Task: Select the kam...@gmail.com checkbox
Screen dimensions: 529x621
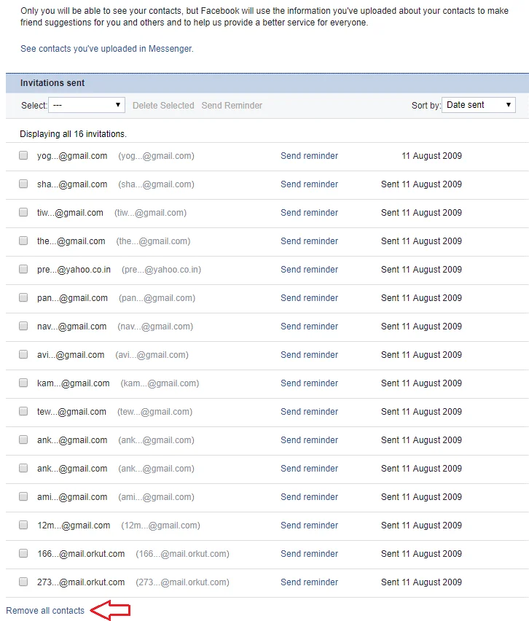Action: tap(23, 383)
